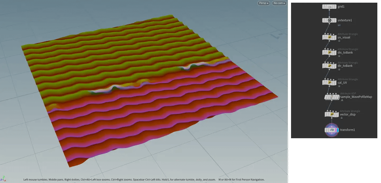
Task: Click the XYZ axis gizmo in the viewport
Action: [3, 179]
